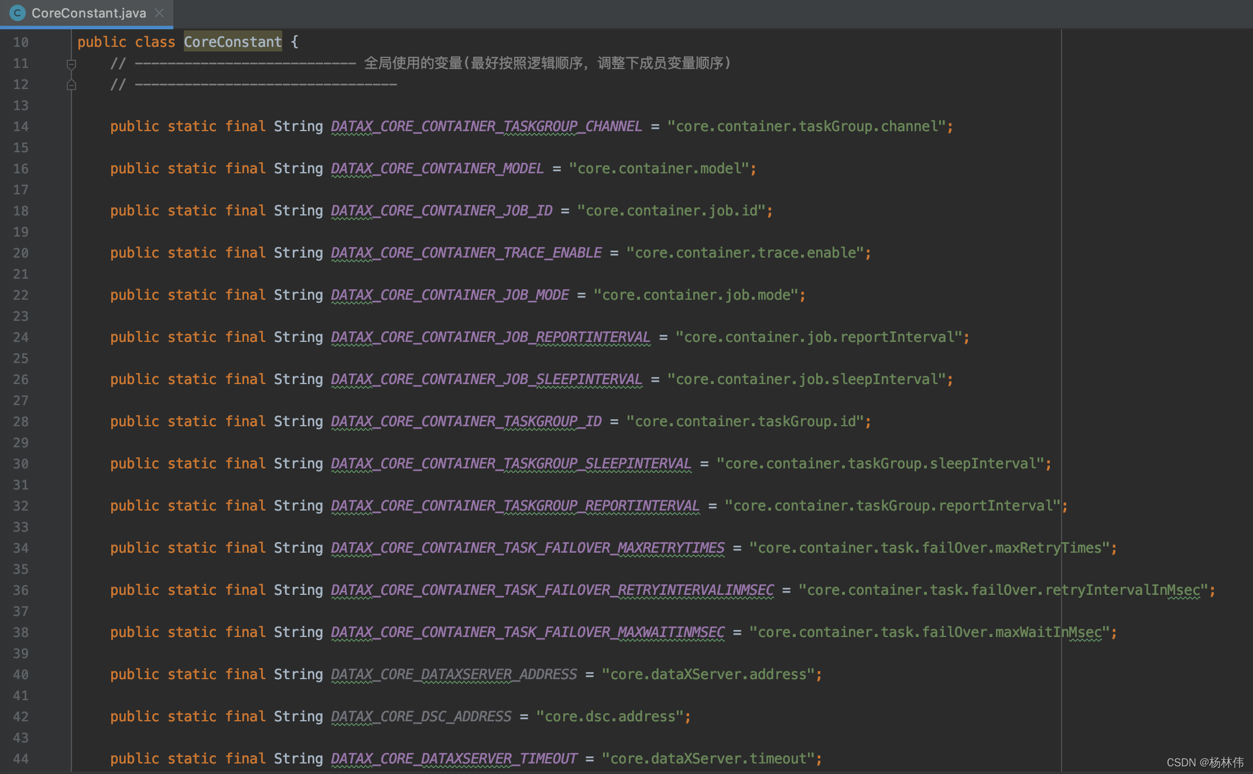The image size is (1253, 774).
Task: Collapse the fold region starting at line 11
Action: click(71, 63)
